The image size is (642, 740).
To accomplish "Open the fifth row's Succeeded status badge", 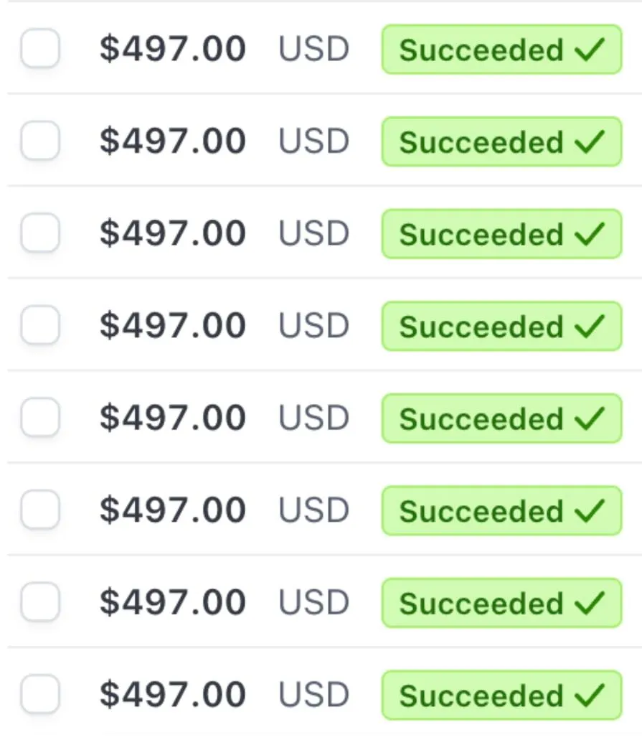I will pos(501,418).
